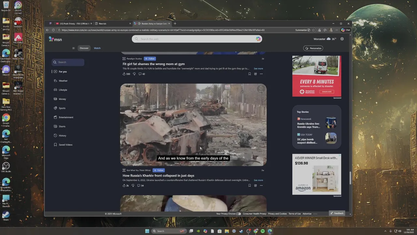Open Ubisoft Connect desktop shortcut
Screen dimensions: 417x235
18,7
